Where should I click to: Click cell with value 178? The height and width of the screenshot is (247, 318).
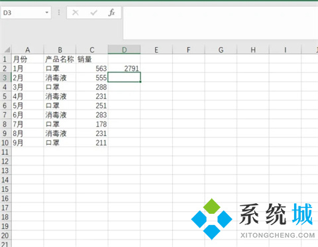point(92,124)
